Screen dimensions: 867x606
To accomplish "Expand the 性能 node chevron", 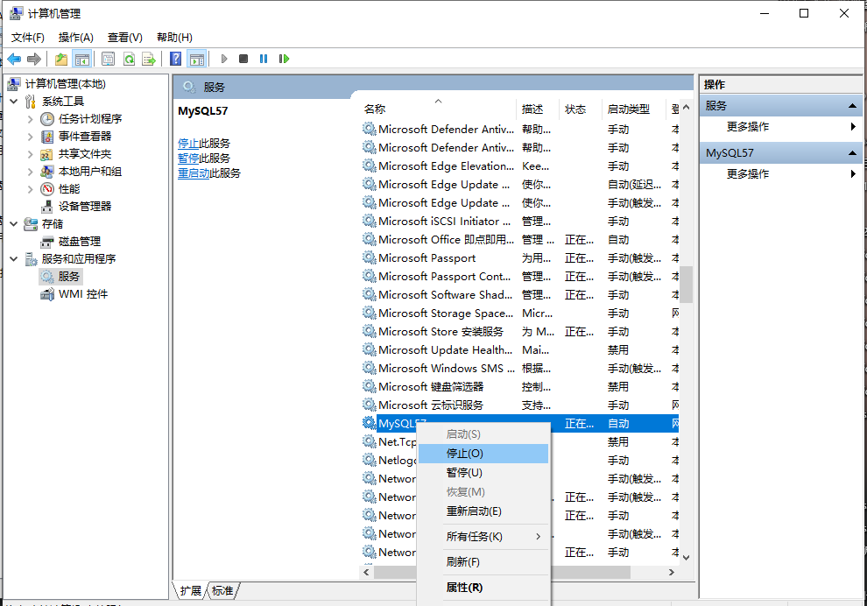I will pyautogui.click(x=31, y=189).
